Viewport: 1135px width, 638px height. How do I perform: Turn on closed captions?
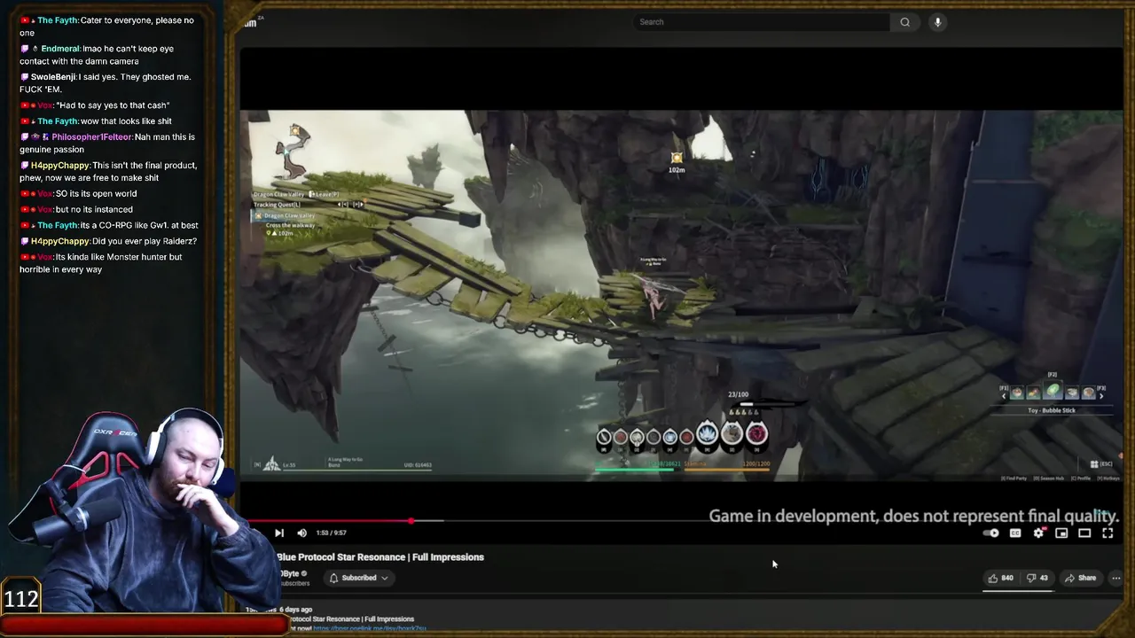[x=1015, y=533]
